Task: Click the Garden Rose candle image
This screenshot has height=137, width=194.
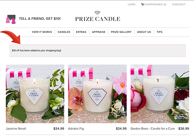Action: (x=160, y=94)
